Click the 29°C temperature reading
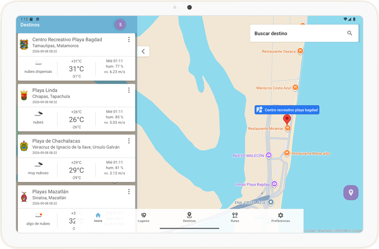This screenshot has height=249, width=379. (76, 170)
